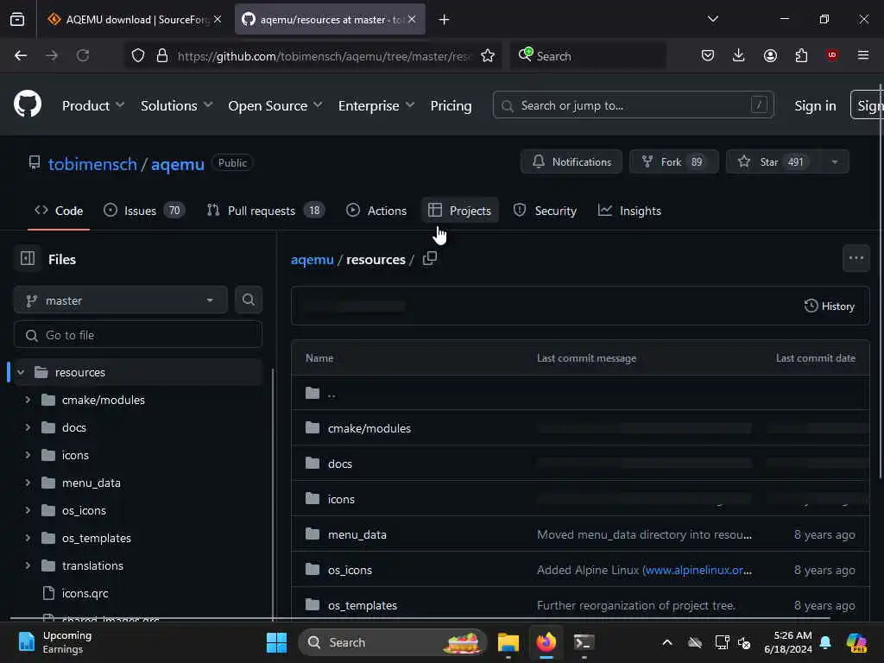Focus the GitHub search field

pyautogui.click(x=633, y=104)
